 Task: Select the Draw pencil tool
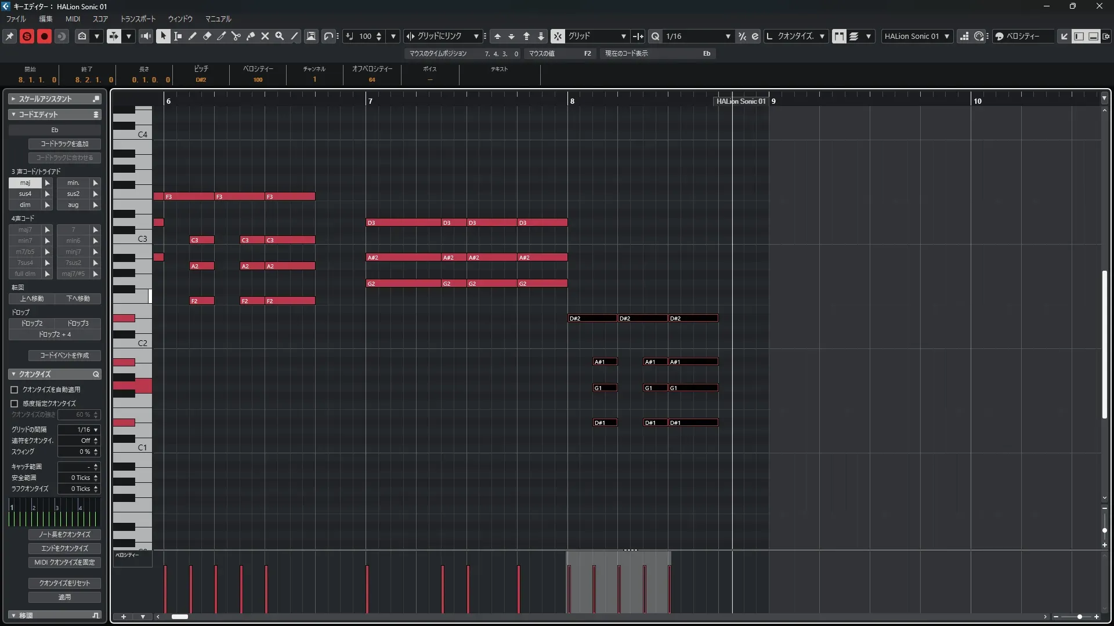click(x=193, y=36)
